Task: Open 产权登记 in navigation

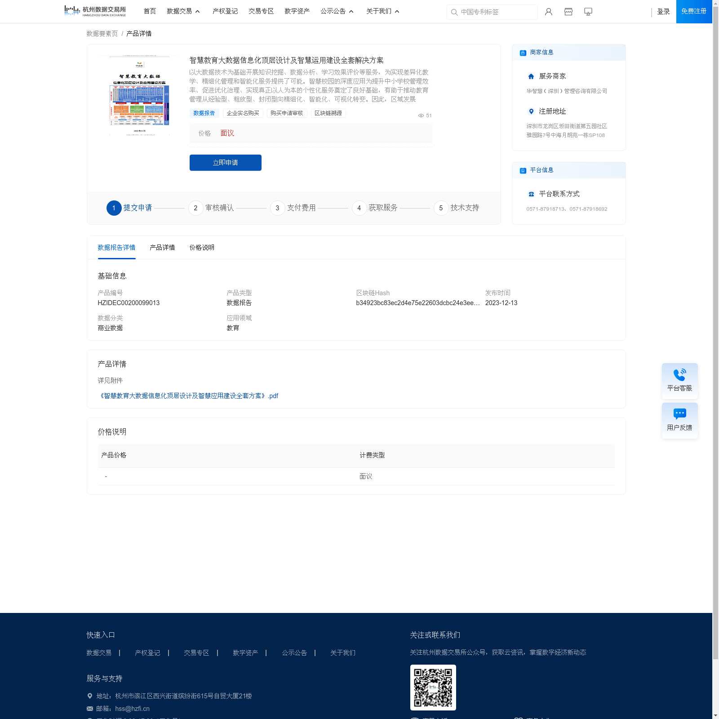Action: click(225, 11)
